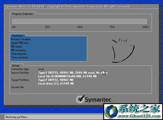Click the progress indicator bar

click(79, 22)
